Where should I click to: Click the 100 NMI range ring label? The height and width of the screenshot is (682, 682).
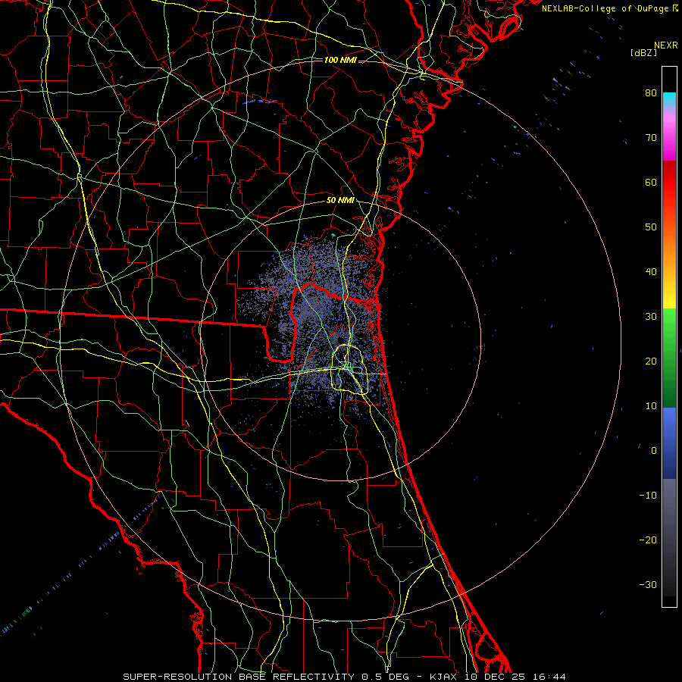340,60
